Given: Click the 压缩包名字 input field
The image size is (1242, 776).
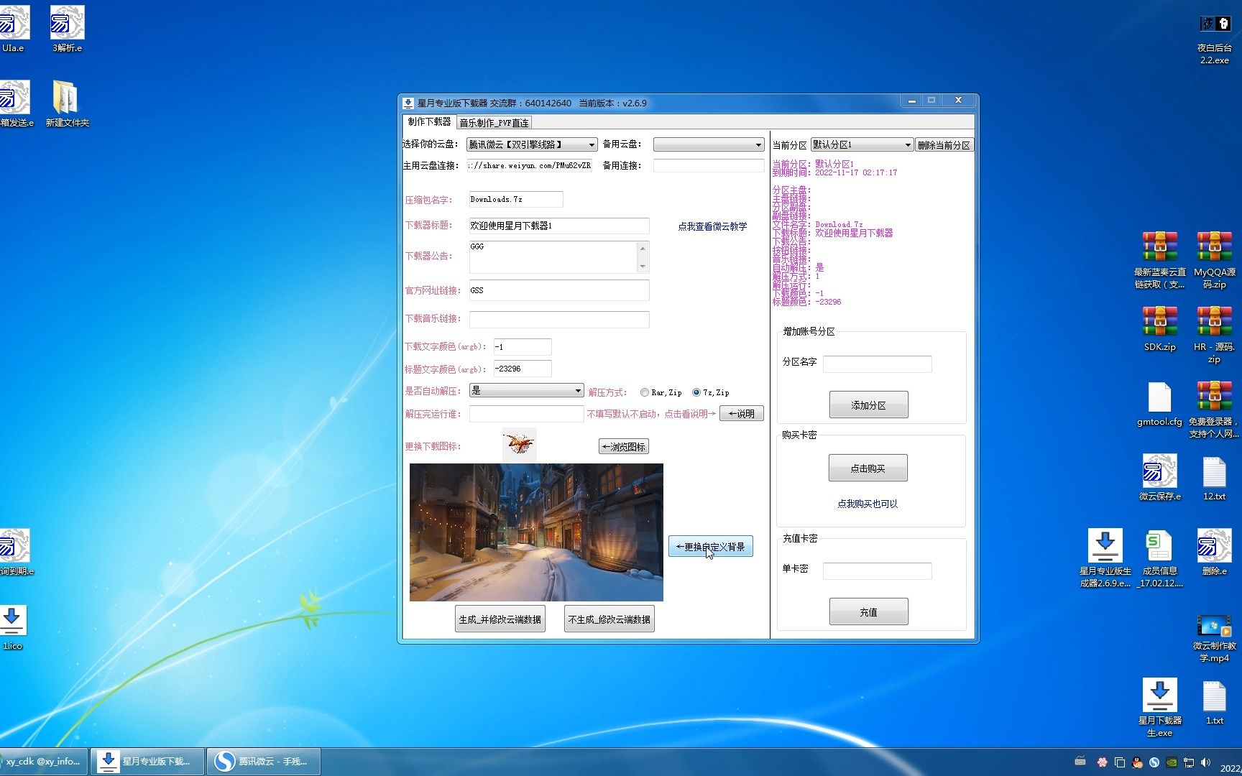Looking at the screenshot, I should click(x=515, y=199).
